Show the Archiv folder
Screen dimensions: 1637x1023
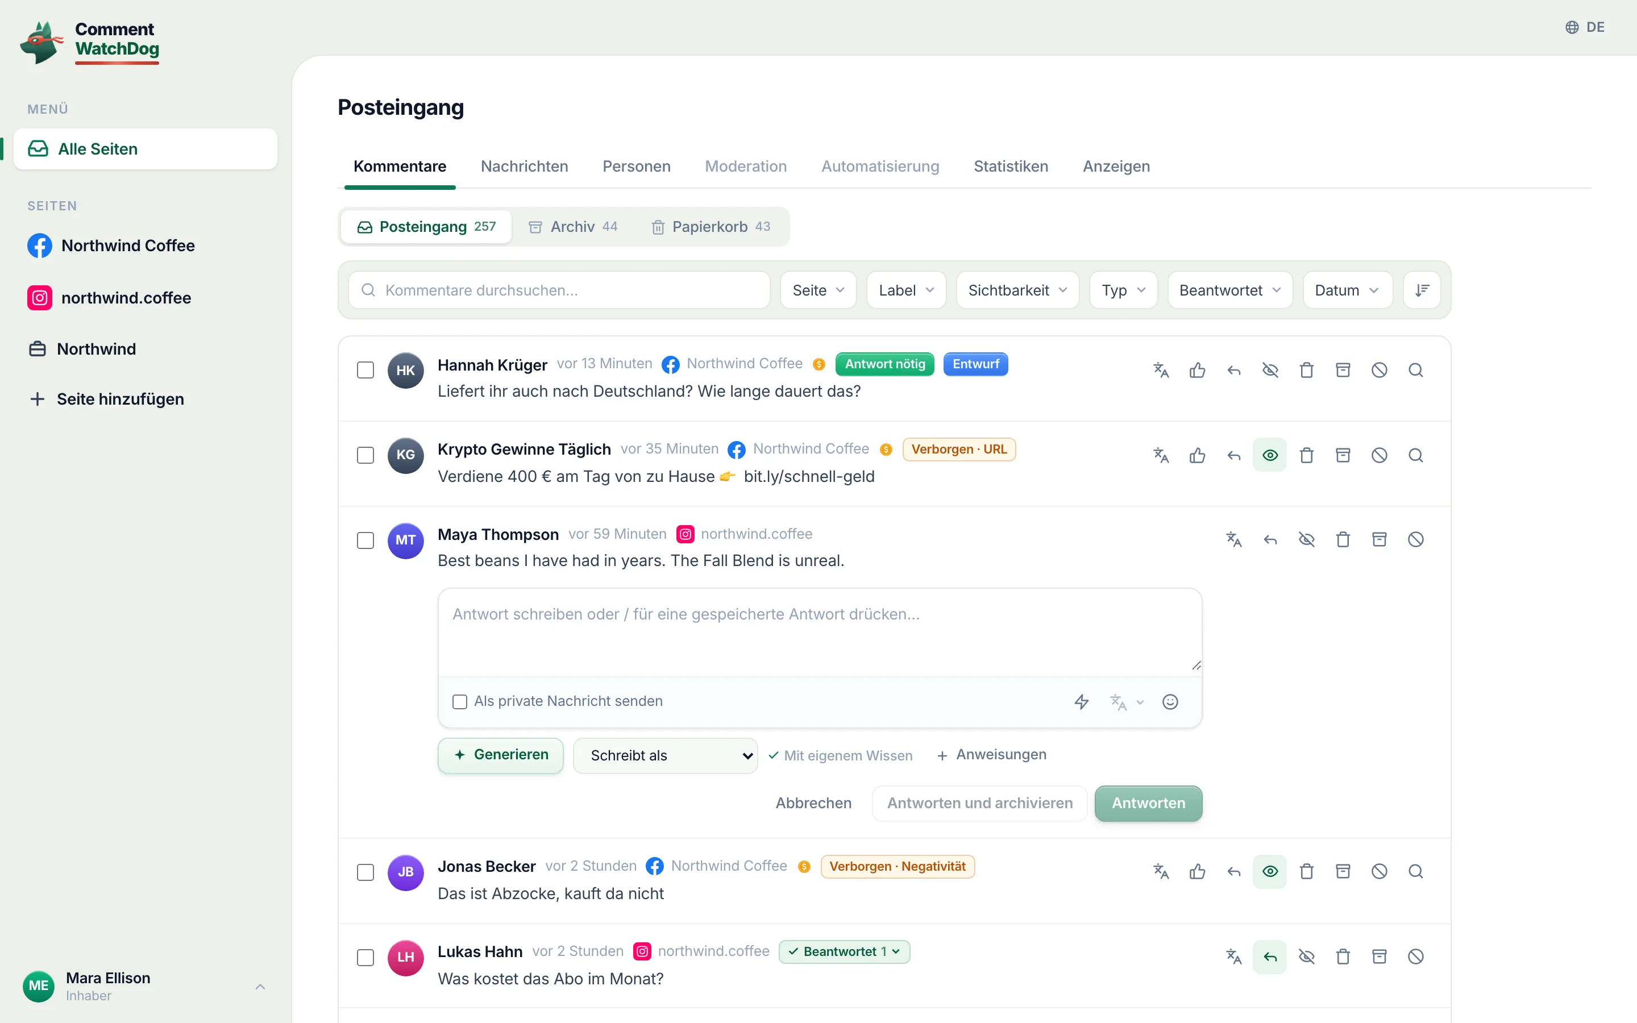tap(573, 227)
